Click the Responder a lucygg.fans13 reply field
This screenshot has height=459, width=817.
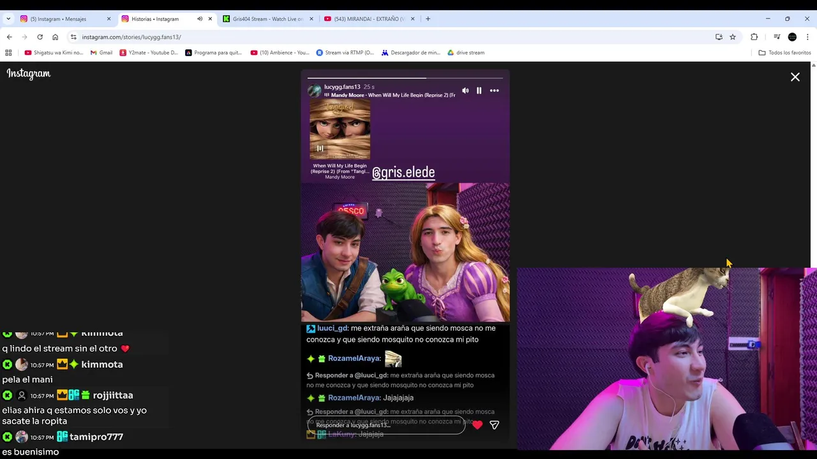coord(386,425)
